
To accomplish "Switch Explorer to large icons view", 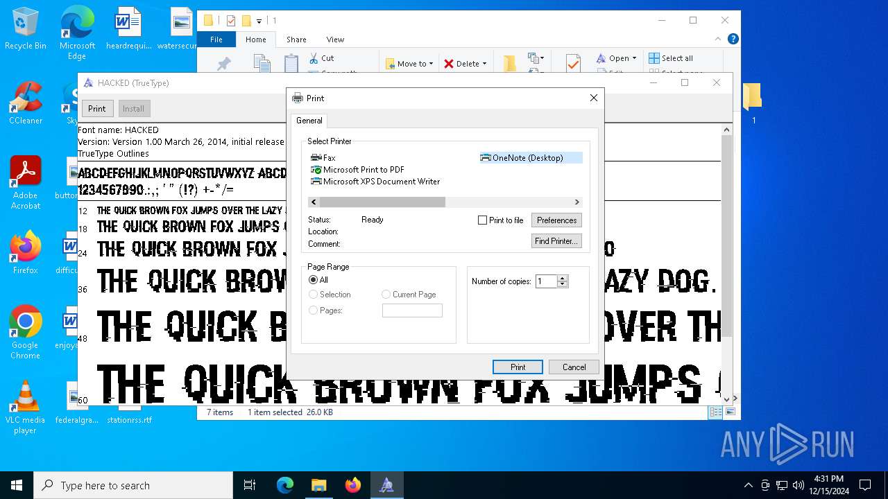I will [x=729, y=412].
